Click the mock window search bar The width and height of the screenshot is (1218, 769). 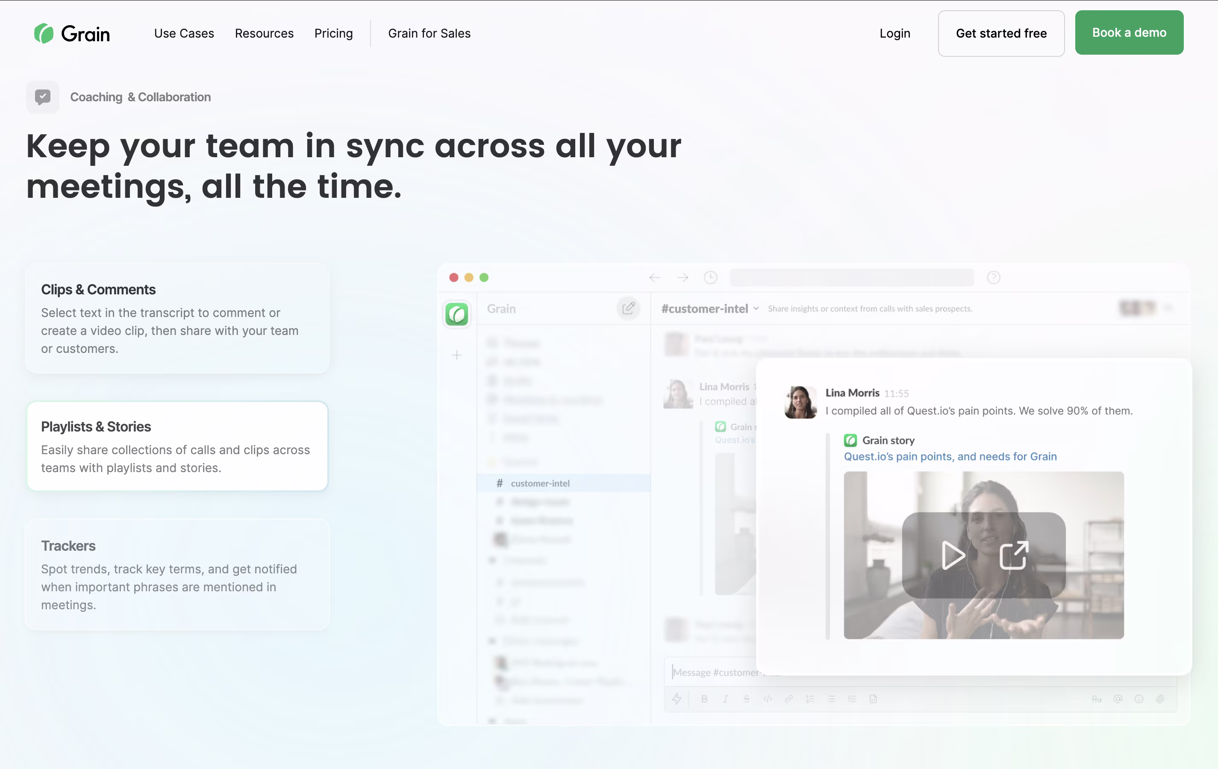coord(852,278)
